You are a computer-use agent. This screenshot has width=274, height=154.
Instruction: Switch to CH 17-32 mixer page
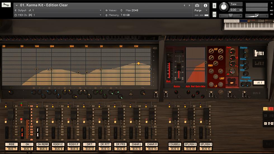[268, 124]
